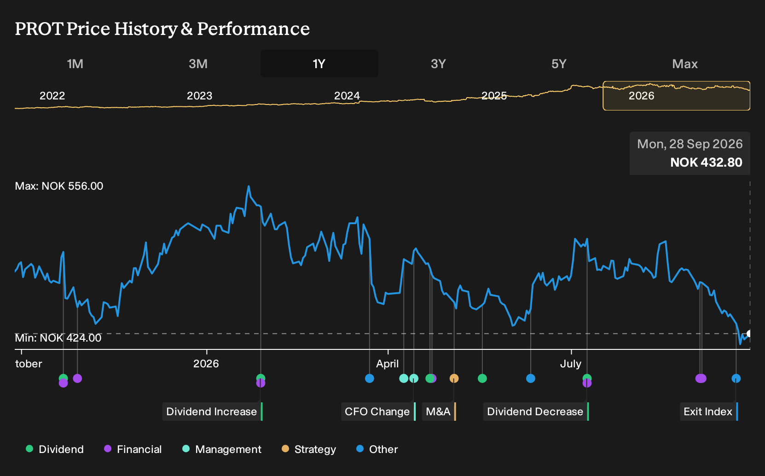
Task: Click the first teal Management marker after April
Action: tap(404, 378)
